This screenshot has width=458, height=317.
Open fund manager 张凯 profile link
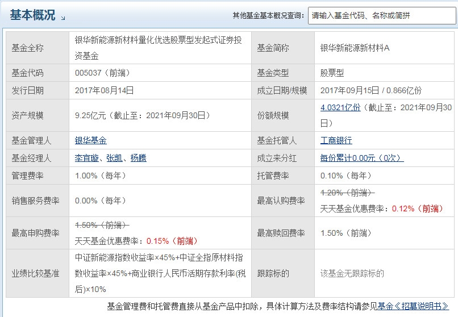(114, 158)
